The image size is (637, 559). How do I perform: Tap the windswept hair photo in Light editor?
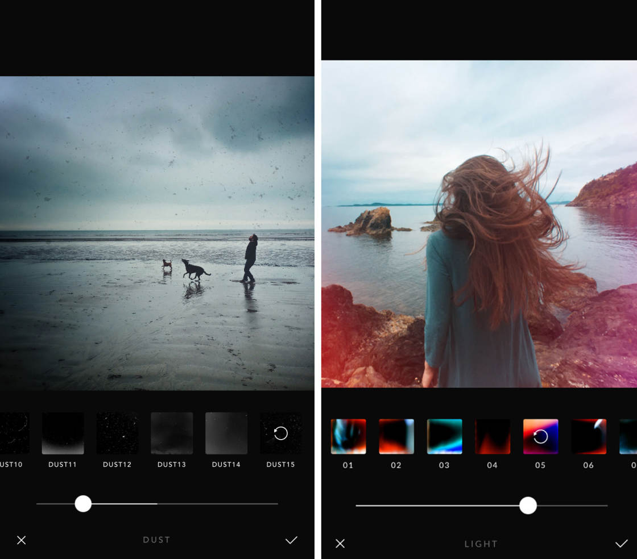(479, 224)
